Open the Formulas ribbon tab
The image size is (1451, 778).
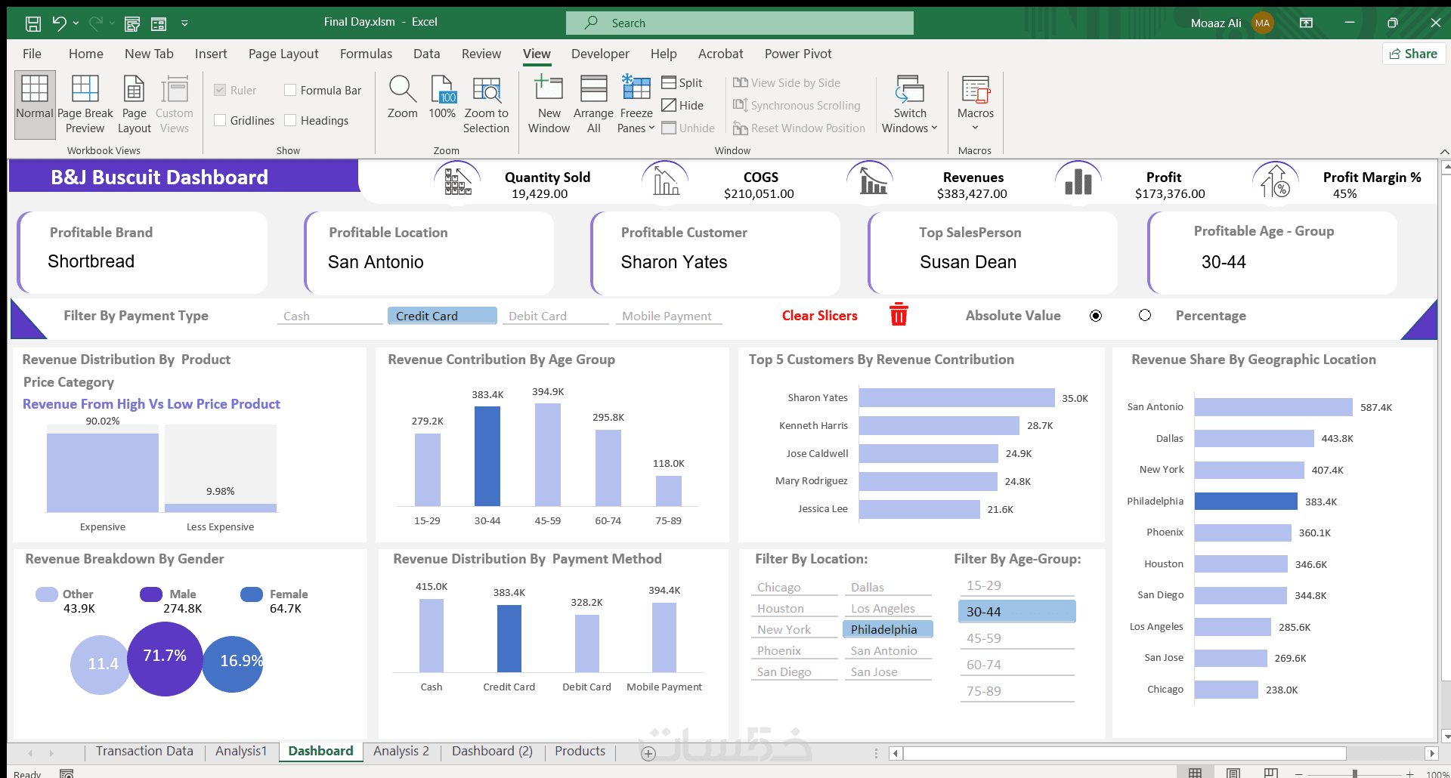click(366, 54)
